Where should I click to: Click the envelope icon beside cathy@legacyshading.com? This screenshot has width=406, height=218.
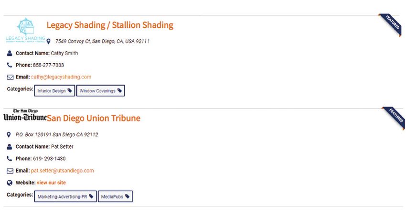10,77
